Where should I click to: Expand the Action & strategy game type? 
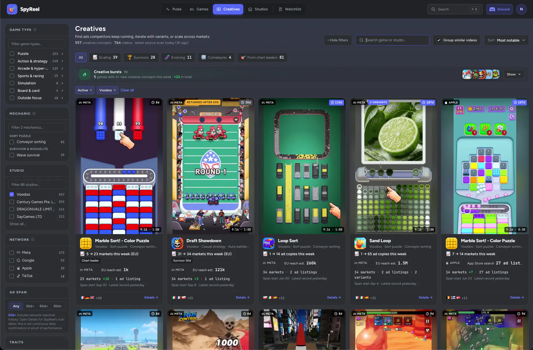pyautogui.click(x=62, y=61)
